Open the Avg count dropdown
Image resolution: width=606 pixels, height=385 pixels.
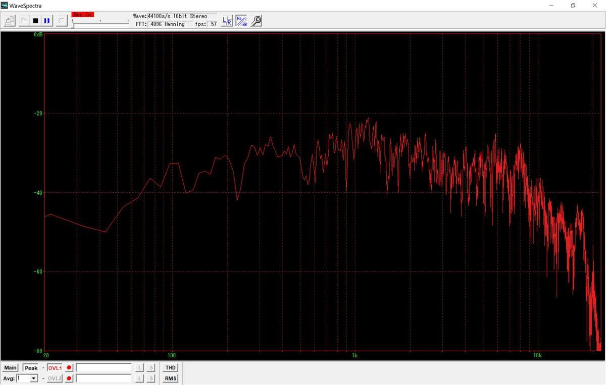[34, 378]
